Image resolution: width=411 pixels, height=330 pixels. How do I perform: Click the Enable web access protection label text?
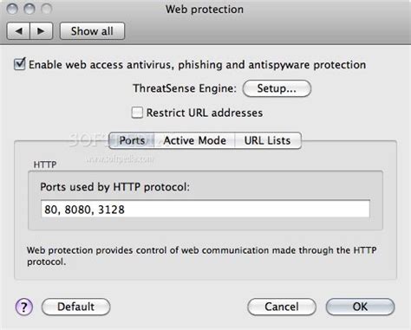click(x=198, y=65)
